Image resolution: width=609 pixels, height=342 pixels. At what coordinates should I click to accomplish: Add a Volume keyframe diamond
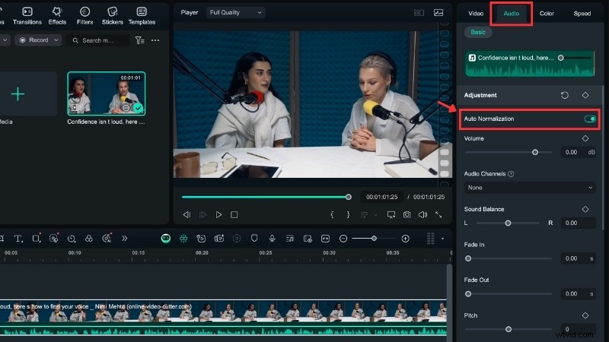(x=585, y=138)
